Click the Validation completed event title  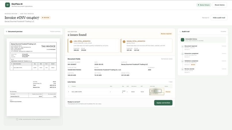tap(191, 61)
